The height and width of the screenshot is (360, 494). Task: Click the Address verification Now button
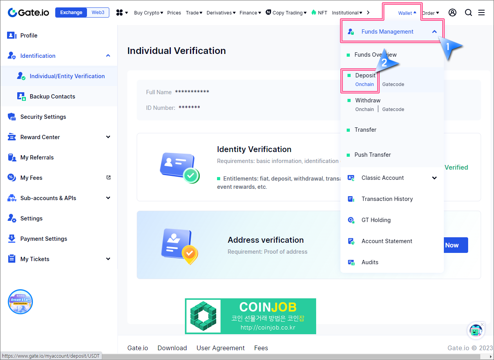tap(456, 245)
